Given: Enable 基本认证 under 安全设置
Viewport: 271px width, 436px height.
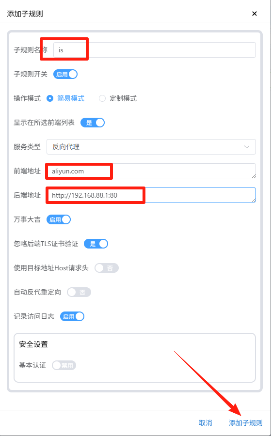Looking at the screenshot, I should 64,365.
